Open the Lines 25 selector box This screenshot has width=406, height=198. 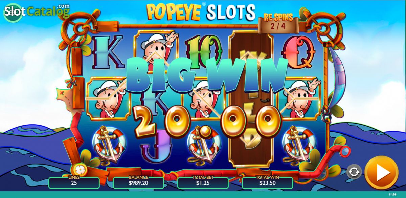(x=74, y=182)
